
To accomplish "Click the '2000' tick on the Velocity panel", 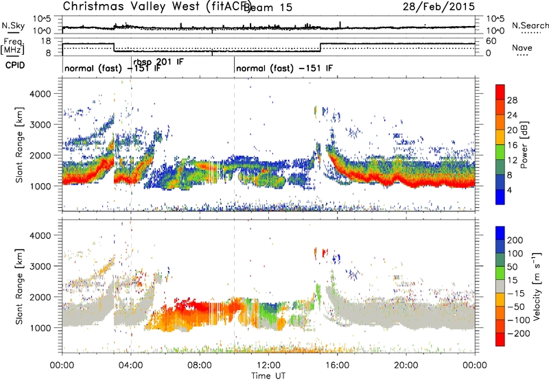I will click(x=40, y=297).
